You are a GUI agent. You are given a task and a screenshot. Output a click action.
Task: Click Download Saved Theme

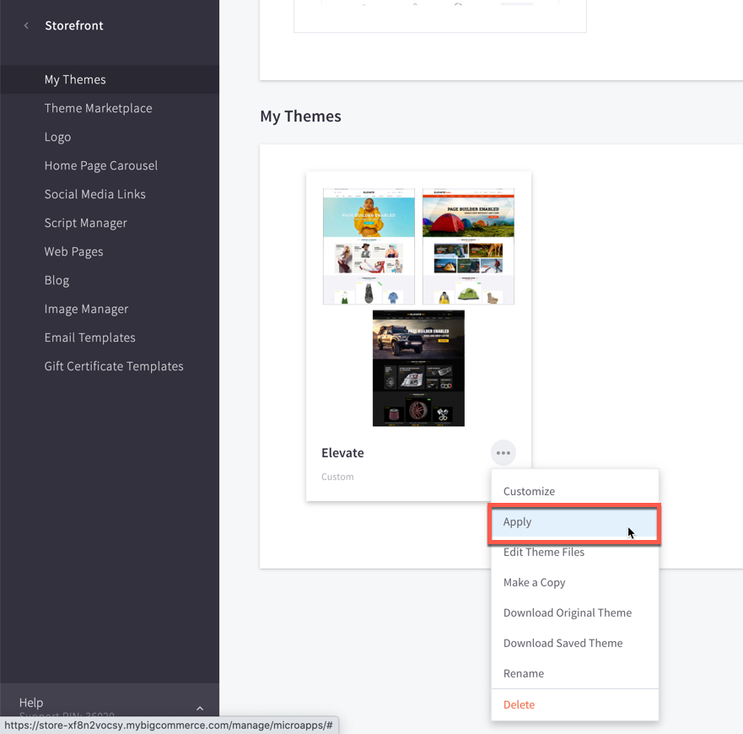point(563,643)
